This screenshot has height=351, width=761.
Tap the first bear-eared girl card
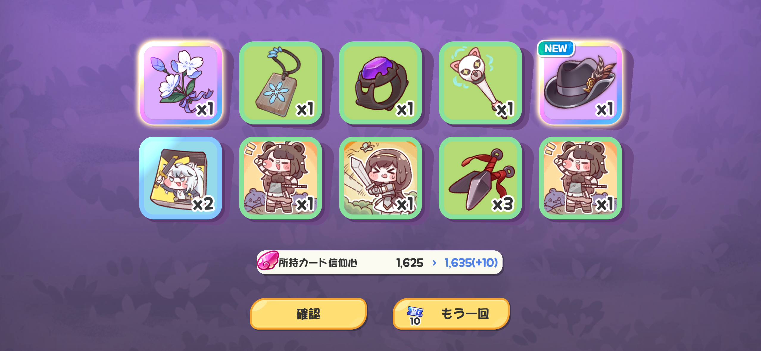(280, 178)
